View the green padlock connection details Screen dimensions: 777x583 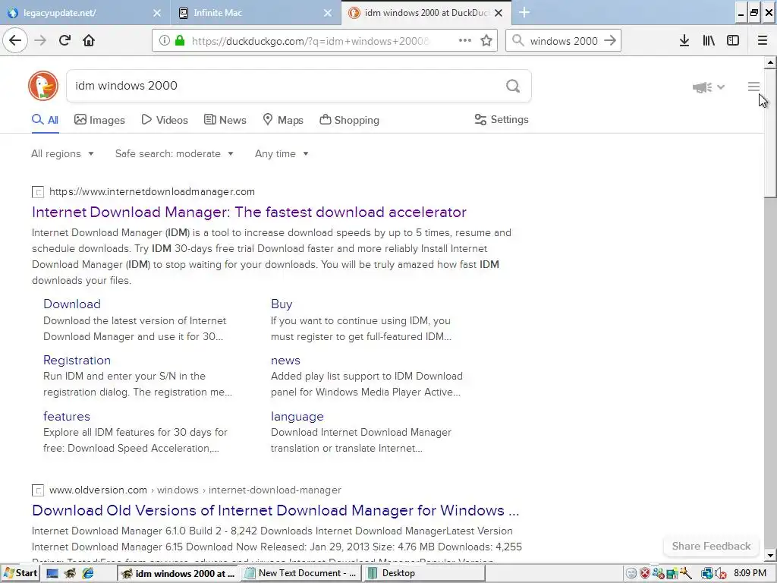[x=180, y=41]
